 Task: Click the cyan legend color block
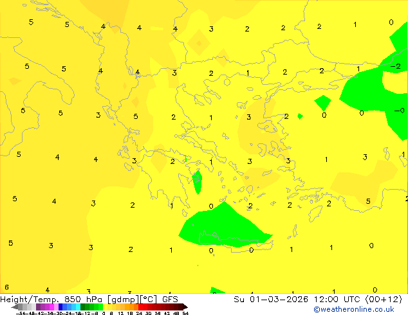[x=78, y=307]
